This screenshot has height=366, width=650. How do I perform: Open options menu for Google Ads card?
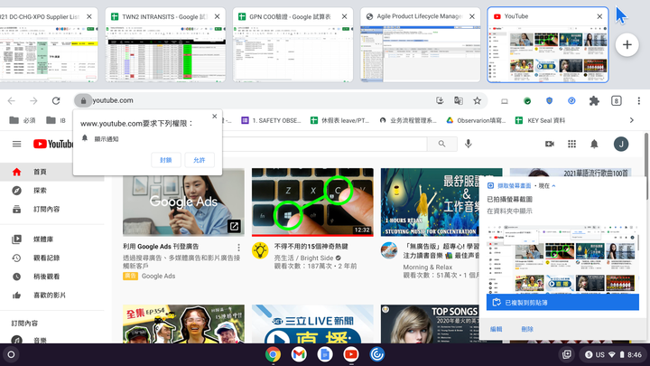click(x=238, y=248)
